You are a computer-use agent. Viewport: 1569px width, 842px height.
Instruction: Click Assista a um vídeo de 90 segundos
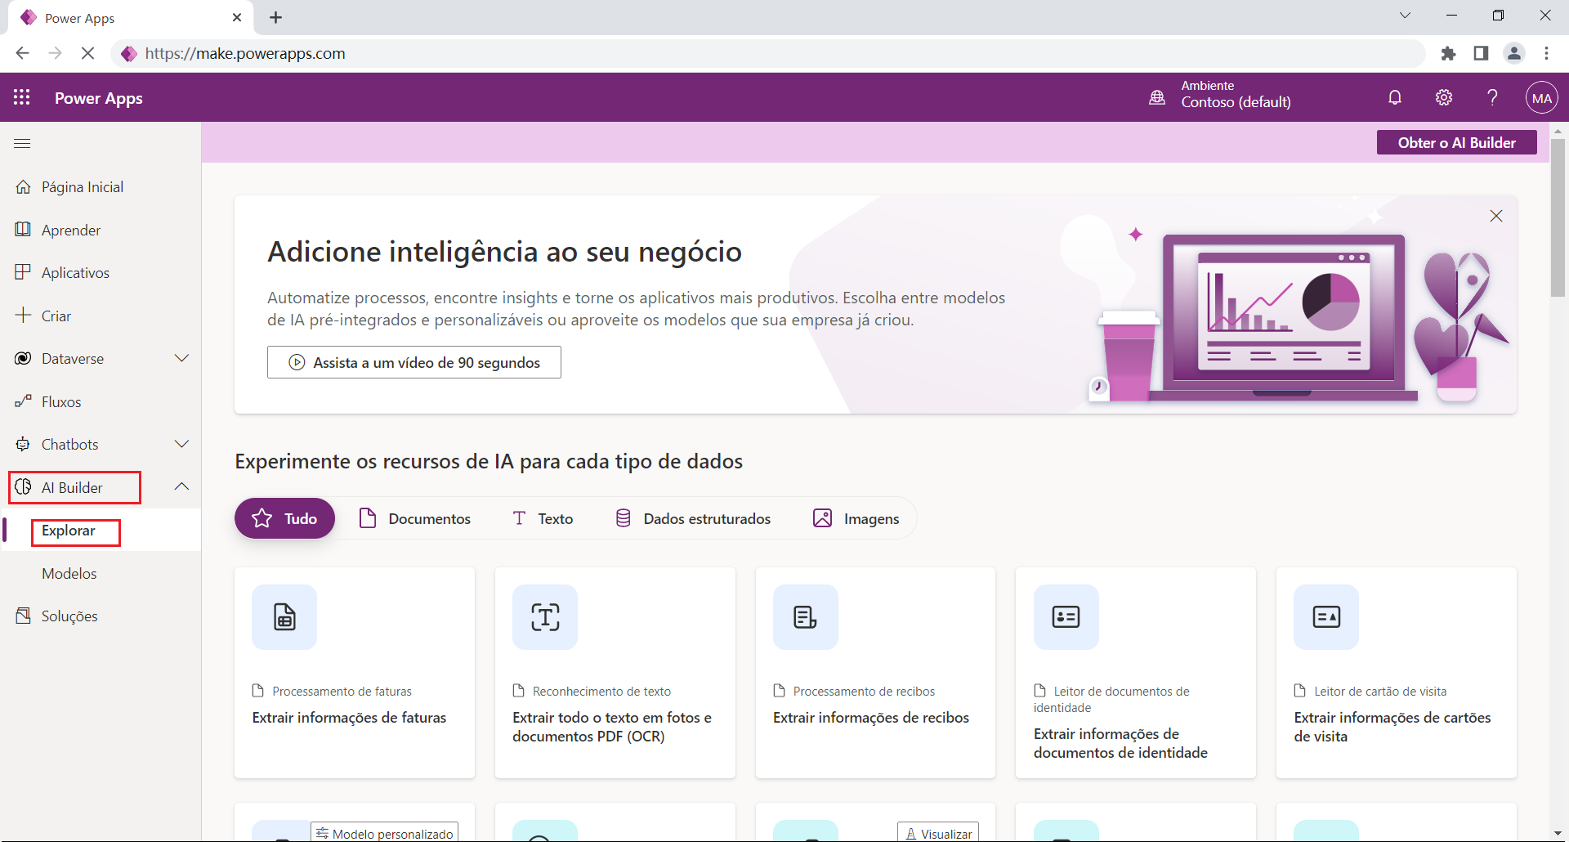pos(414,362)
